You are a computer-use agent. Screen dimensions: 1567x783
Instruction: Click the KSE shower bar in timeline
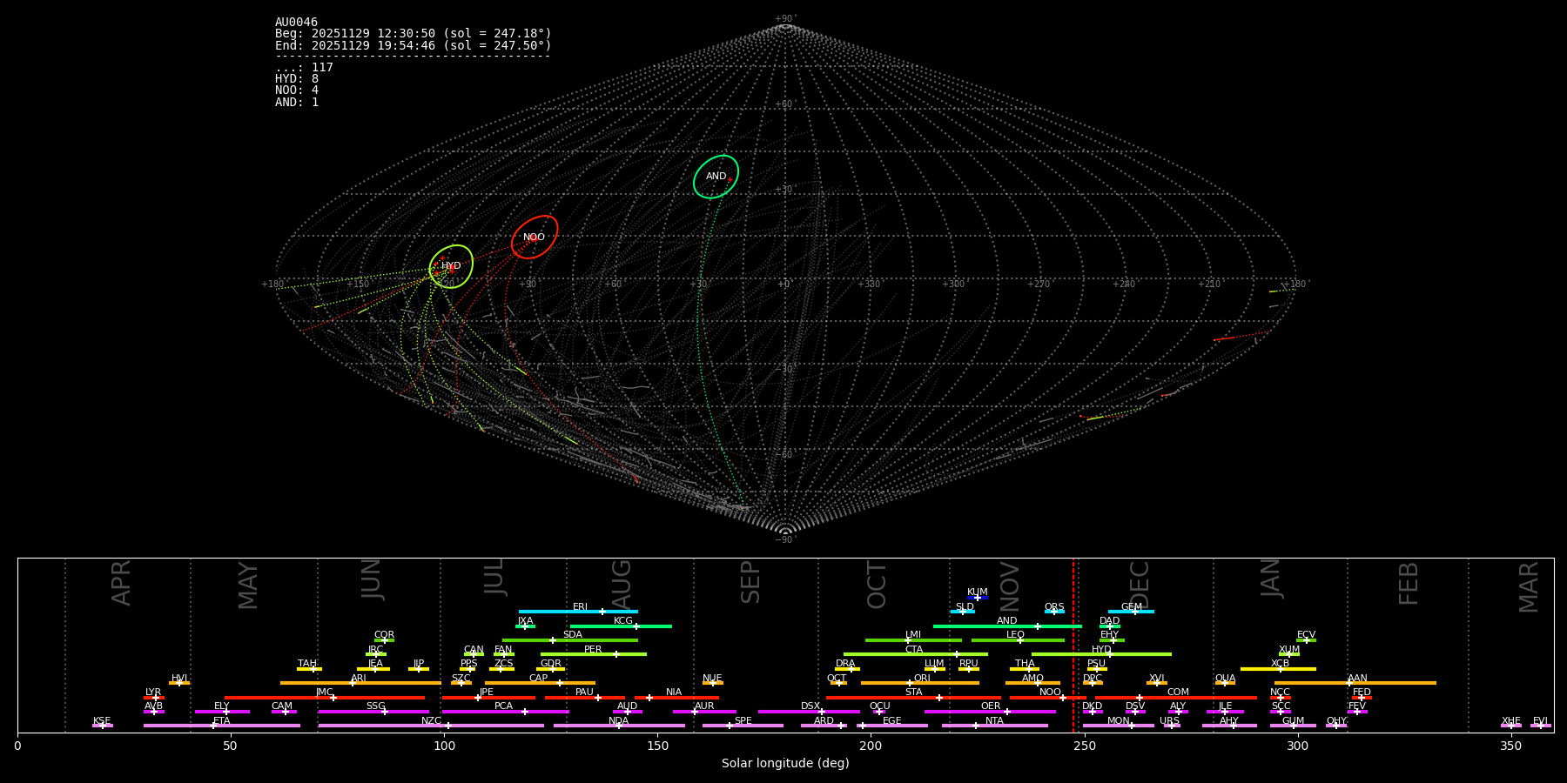point(102,726)
